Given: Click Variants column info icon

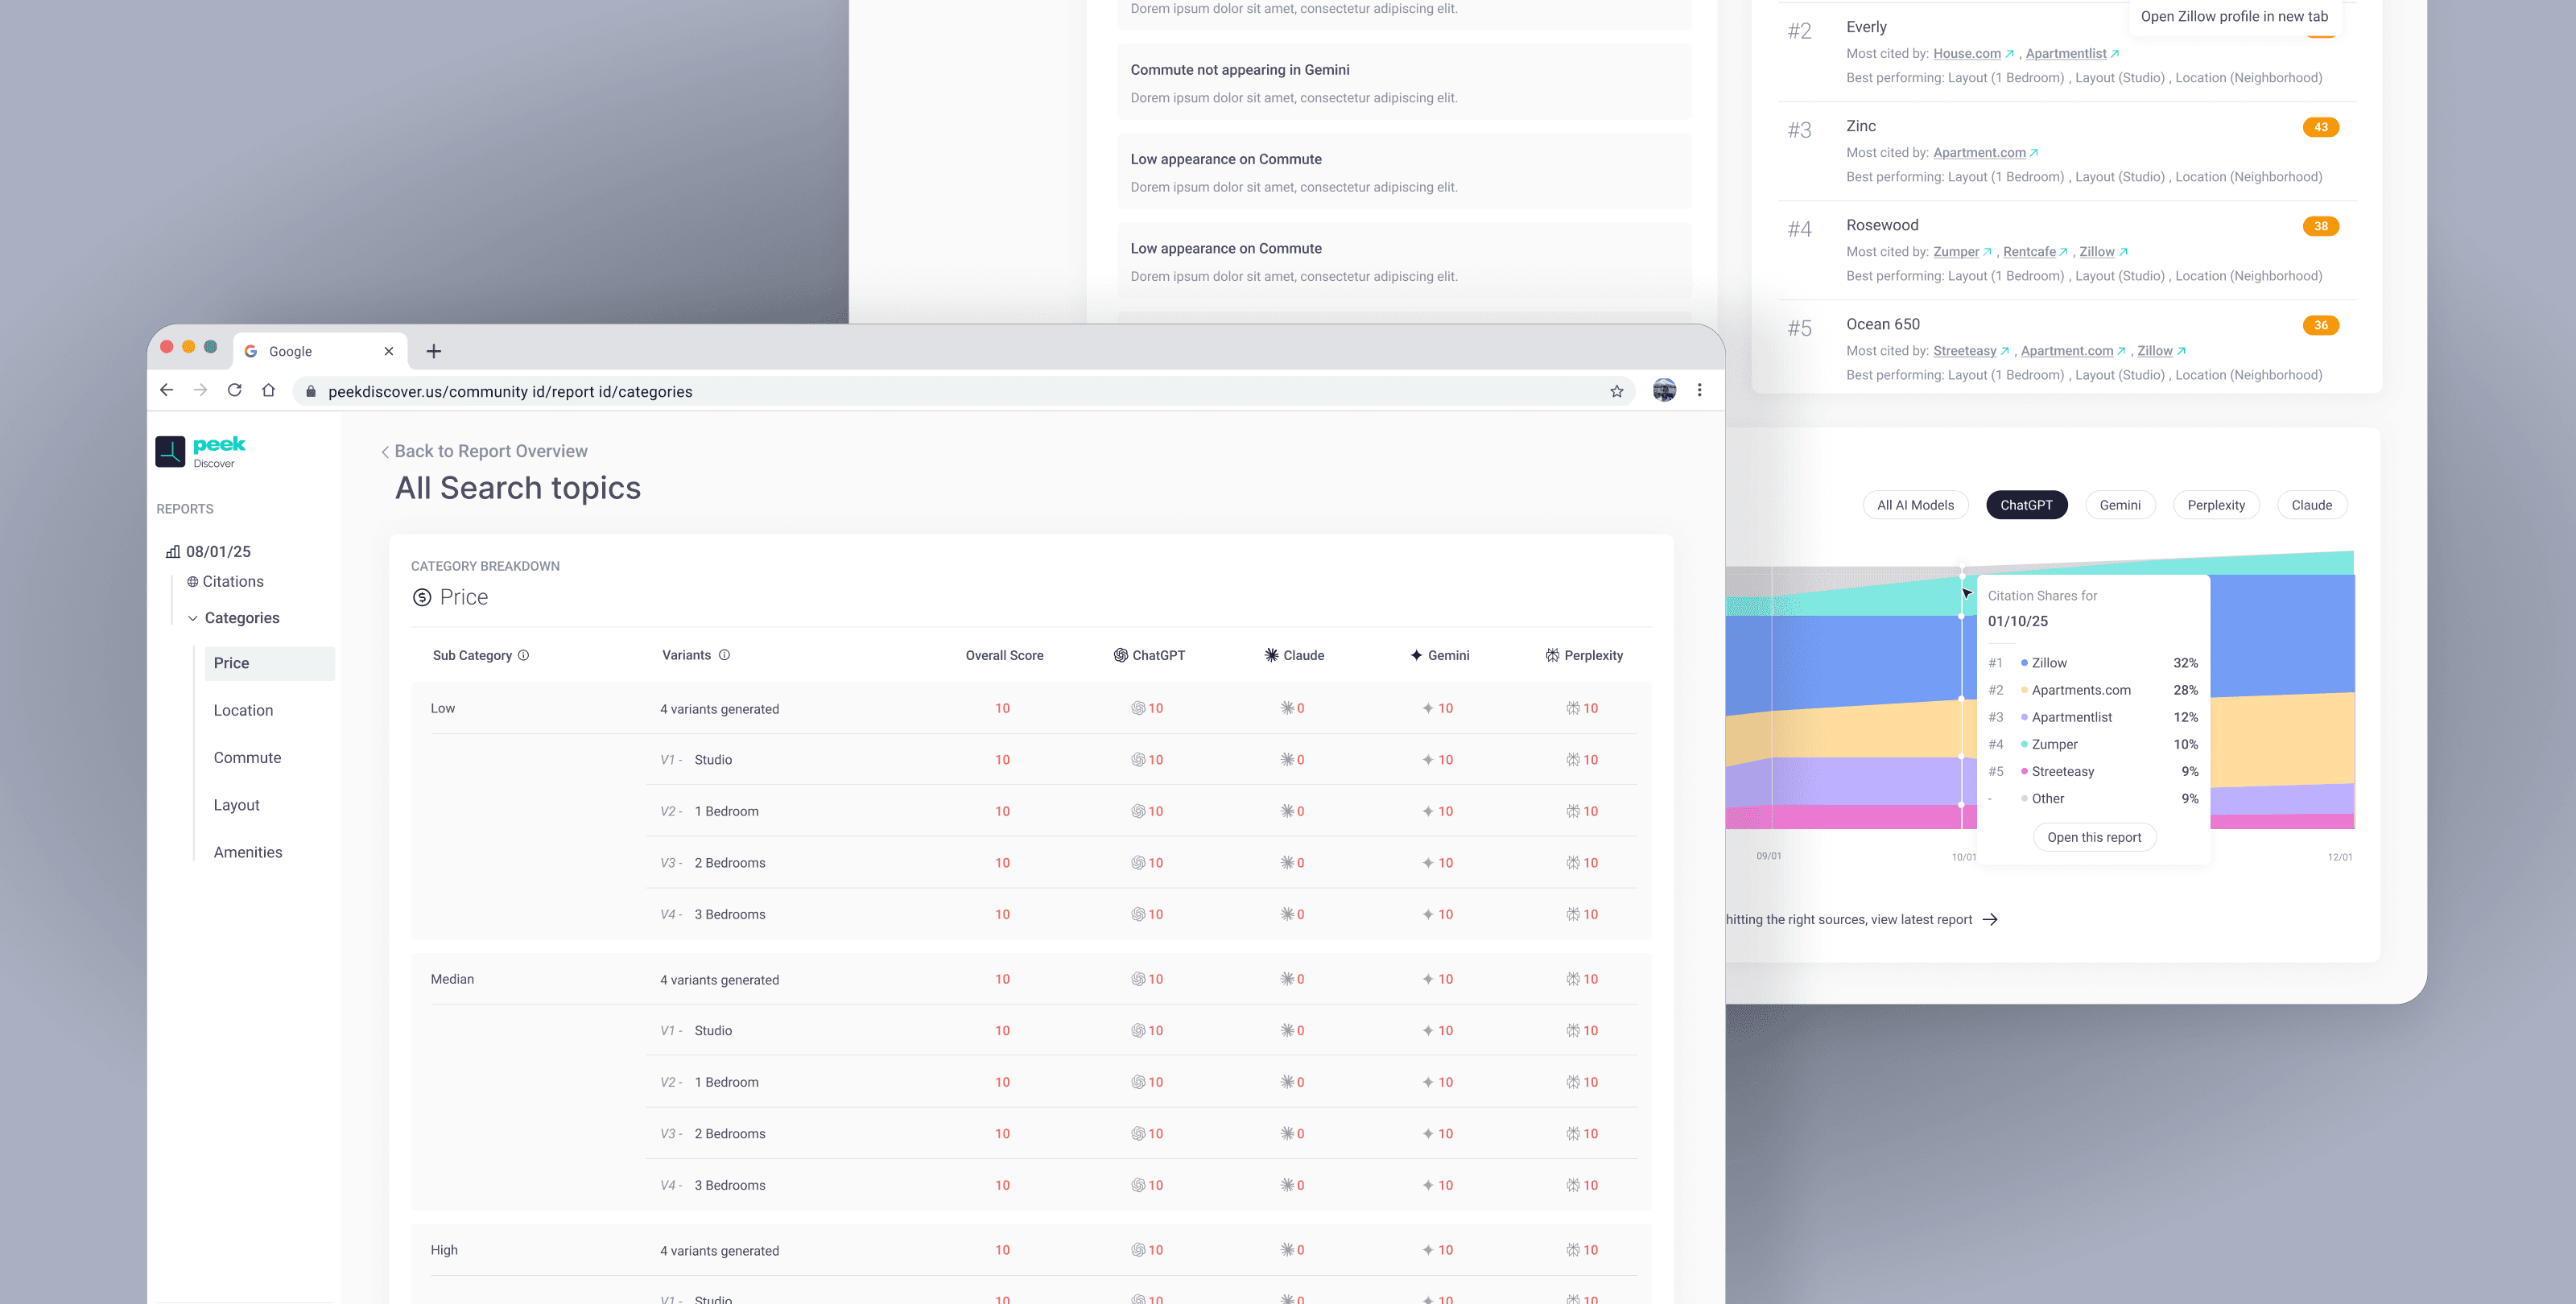Looking at the screenshot, I should (724, 655).
